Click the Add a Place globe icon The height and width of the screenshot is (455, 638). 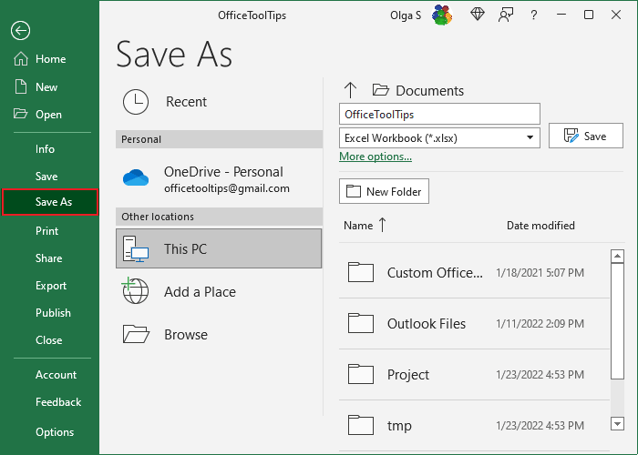click(x=135, y=291)
